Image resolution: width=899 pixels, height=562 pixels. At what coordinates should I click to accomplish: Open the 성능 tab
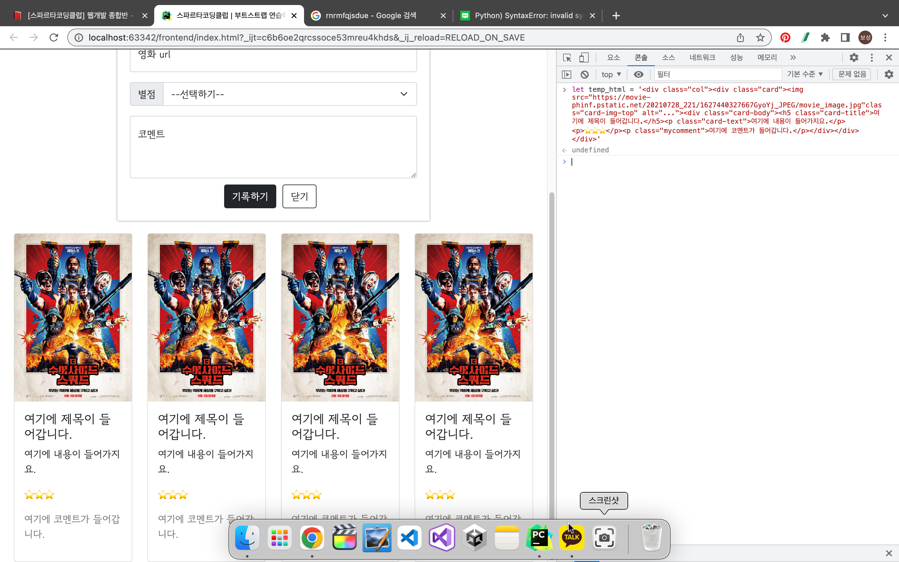point(737,58)
